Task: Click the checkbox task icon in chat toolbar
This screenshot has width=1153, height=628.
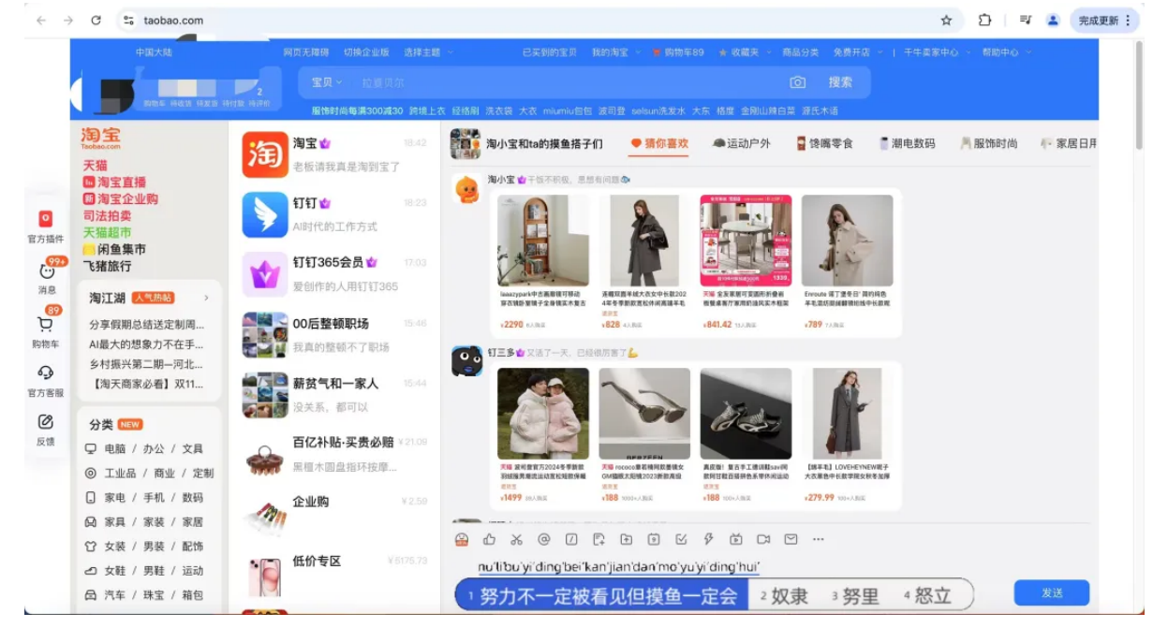Action: tap(681, 539)
